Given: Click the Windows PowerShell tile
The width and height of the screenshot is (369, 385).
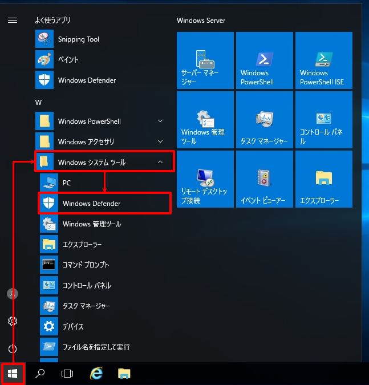Looking at the screenshot, I should click(265, 60).
